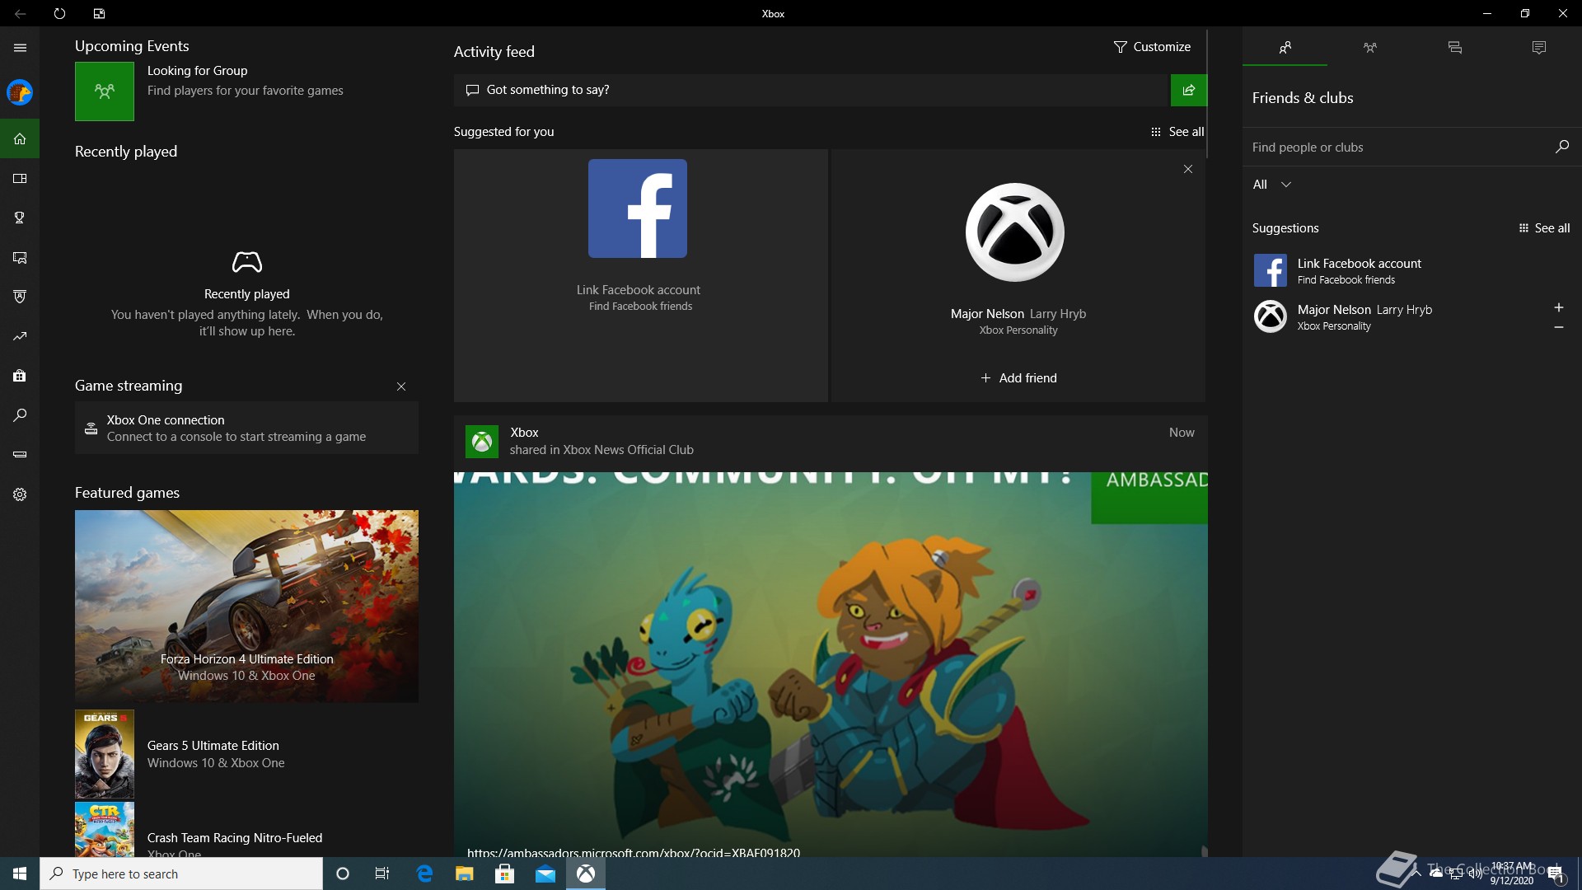The width and height of the screenshot is (1582, 890).
Task: Click See all next to Suggestions
Action: [1544, 228]
